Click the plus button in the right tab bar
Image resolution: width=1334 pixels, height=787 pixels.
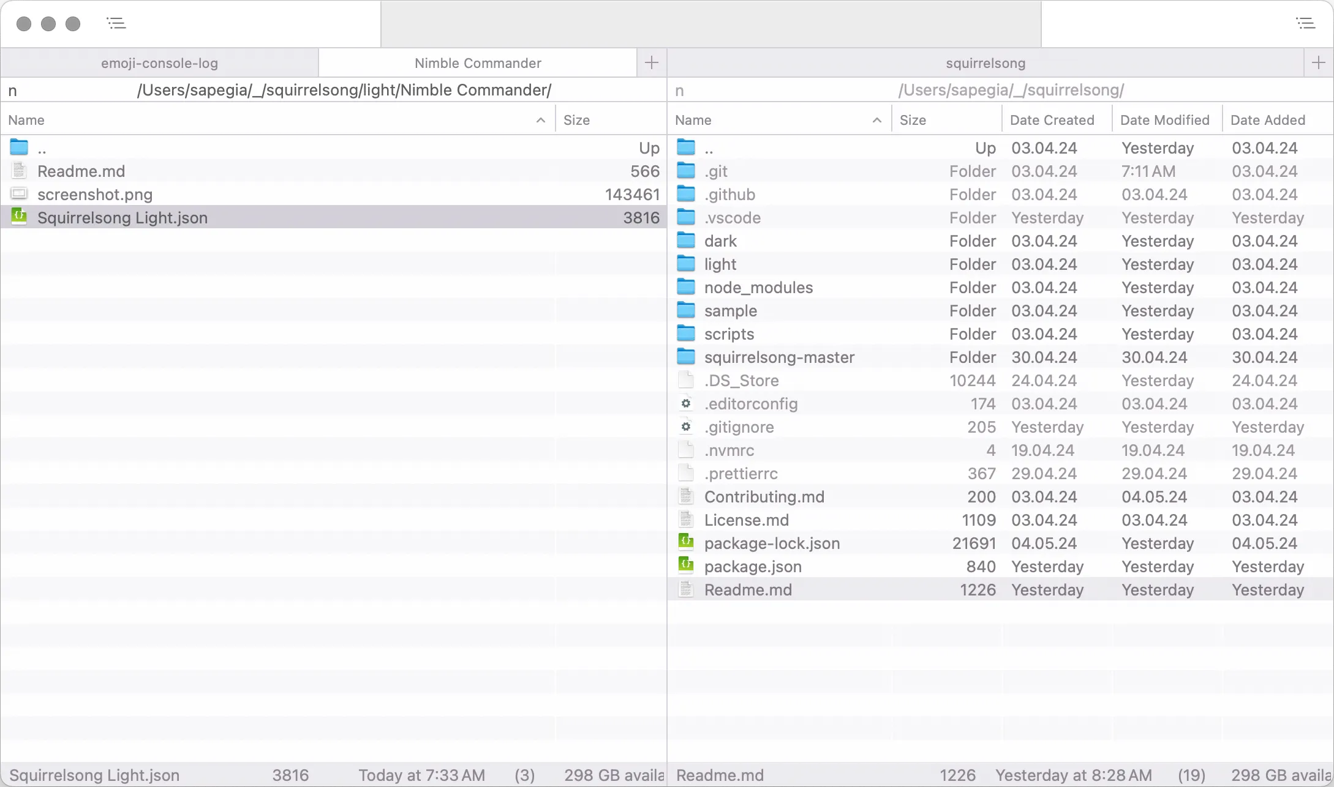pos(1318,62)
